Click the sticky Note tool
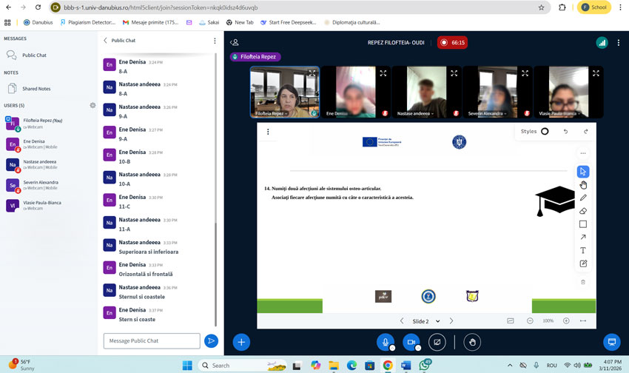The height and width of the screenshot is (373, 629). 583,263
